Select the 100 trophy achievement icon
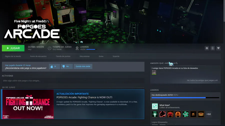The height and width of the screenshot is (126, 225). click(x=155, y=114)
